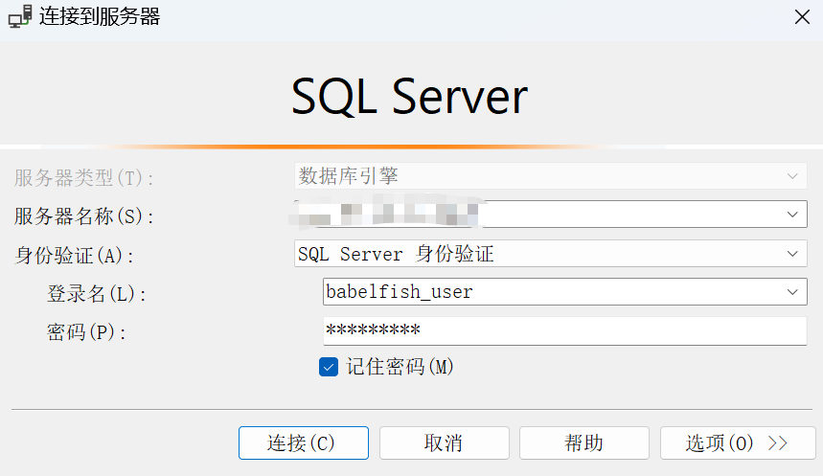Viewport: 823px width, 476px height.
Task: Expand the 服务器名称 dropdown arrow
Action: click(792, 214)
